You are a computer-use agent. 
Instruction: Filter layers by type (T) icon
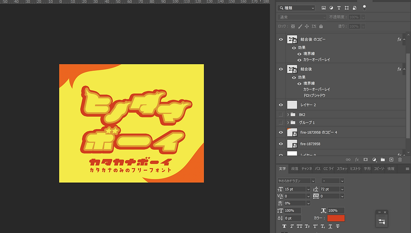339,8
